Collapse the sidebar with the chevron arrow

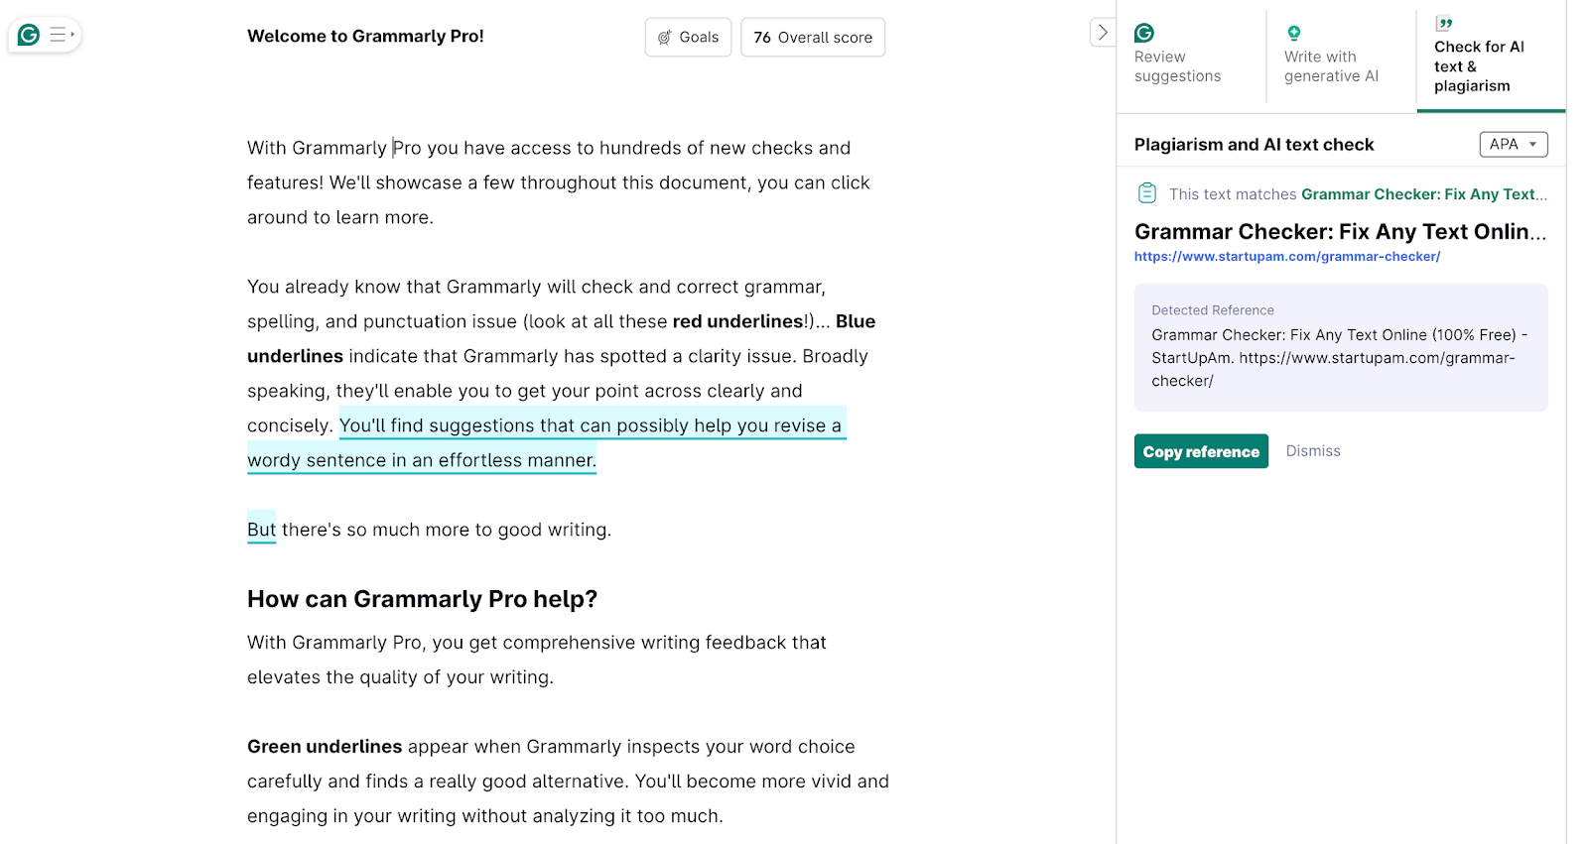click(x=1102, y=31)
